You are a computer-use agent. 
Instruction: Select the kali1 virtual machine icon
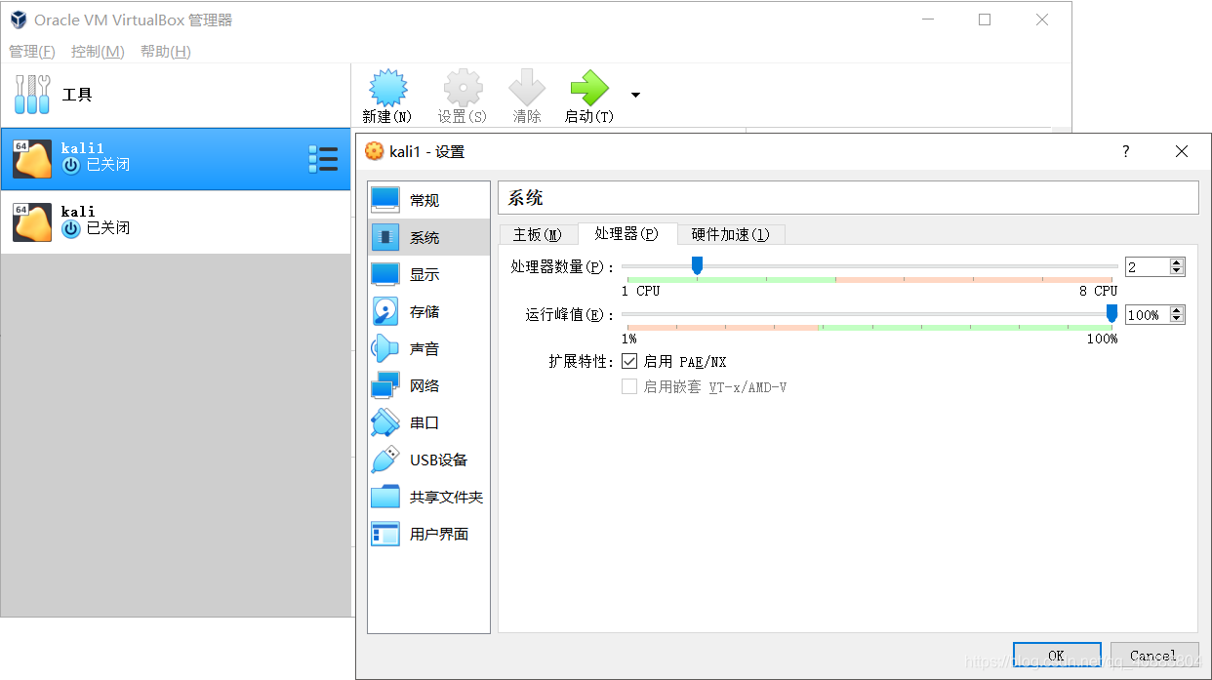point(32,159)
